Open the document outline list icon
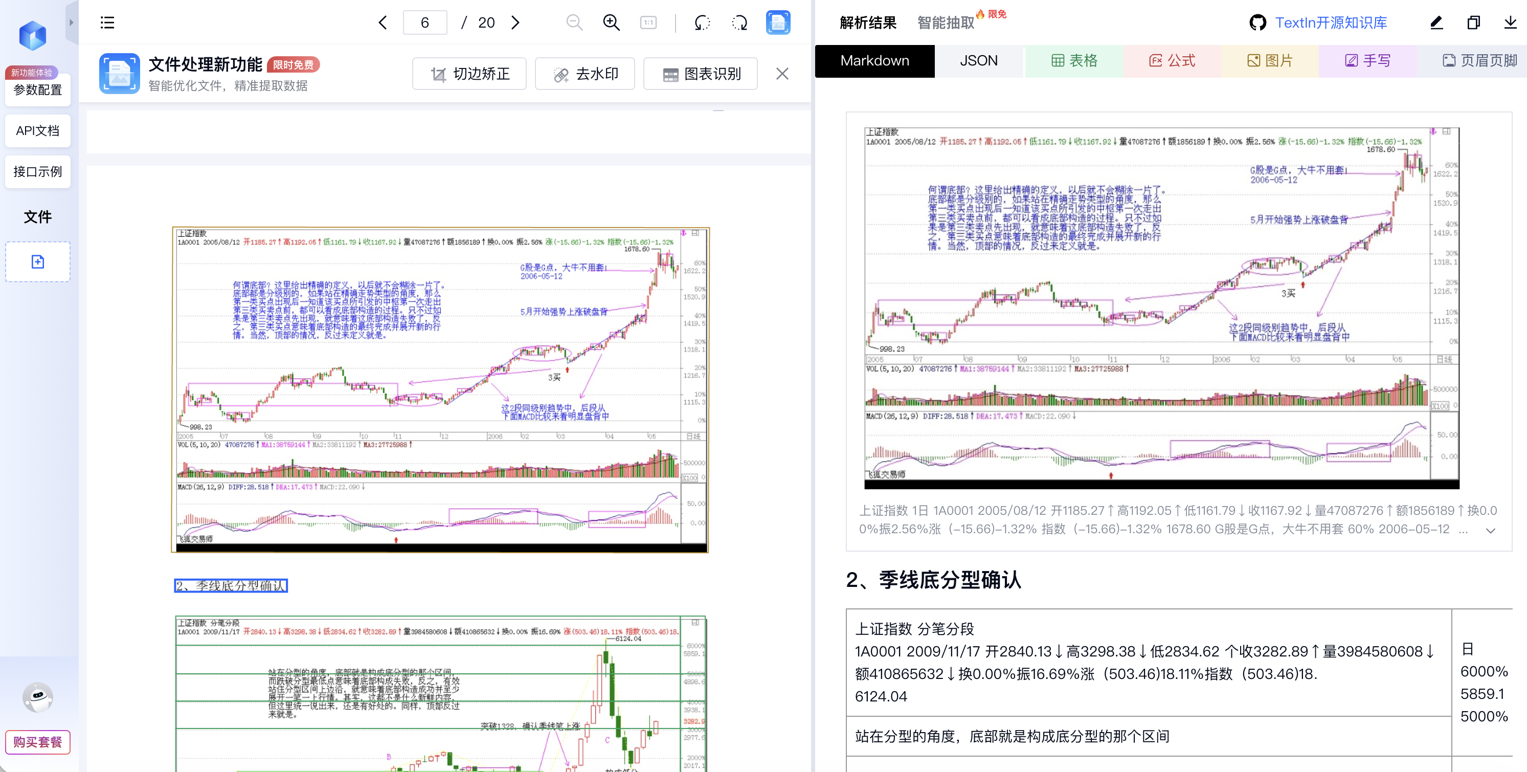 click(107, 22)
